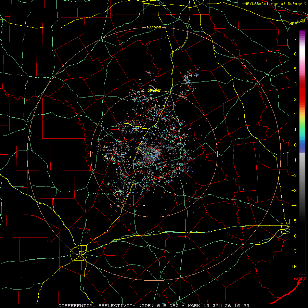Select the 6 dB value on scale

point(295,54)
